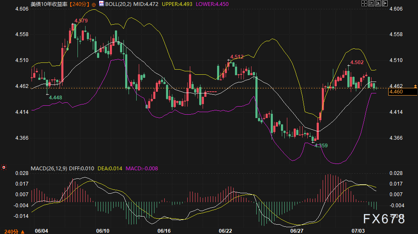Click the right MACD axis 0.017 label
This screenshot has height=234, width=418.
[x=396, y=184]
